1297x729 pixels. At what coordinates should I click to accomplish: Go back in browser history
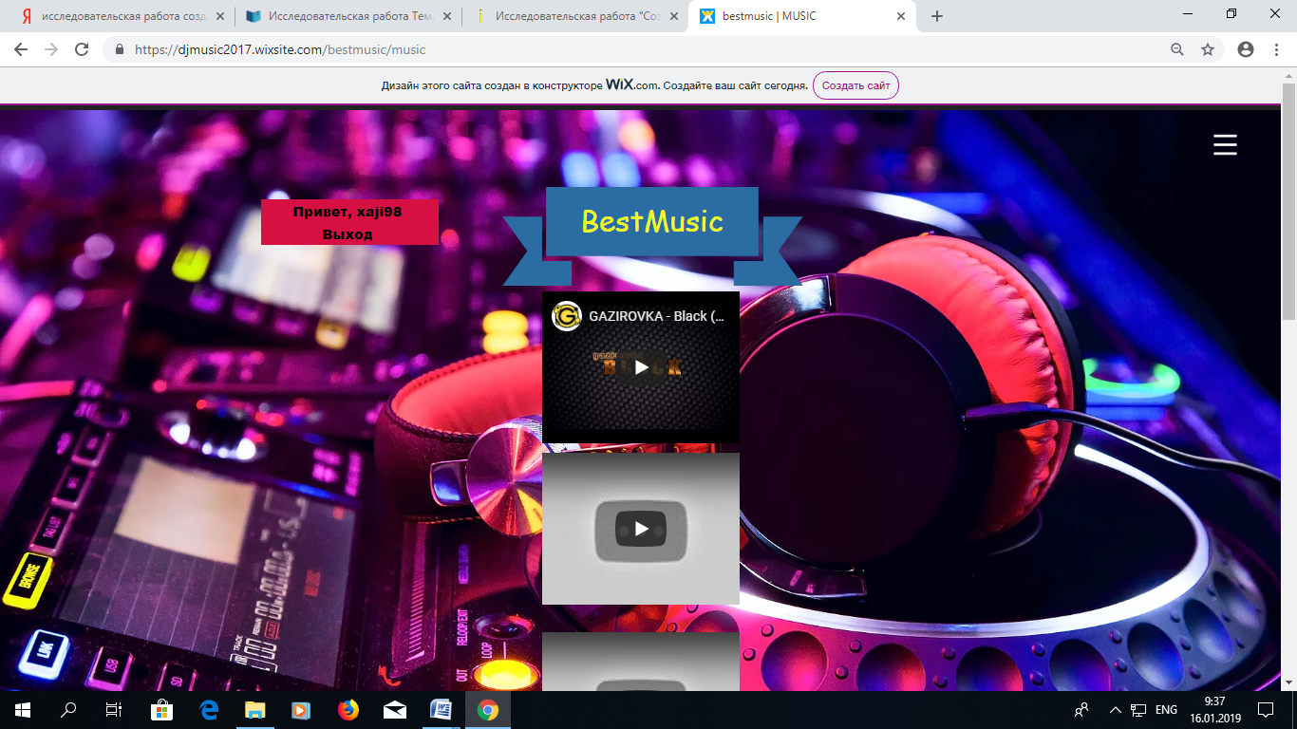(21, 49)
